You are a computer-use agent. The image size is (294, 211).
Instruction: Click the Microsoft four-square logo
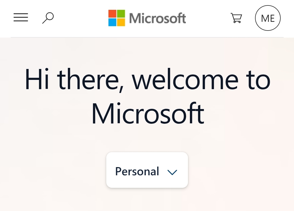click(117, 18)
